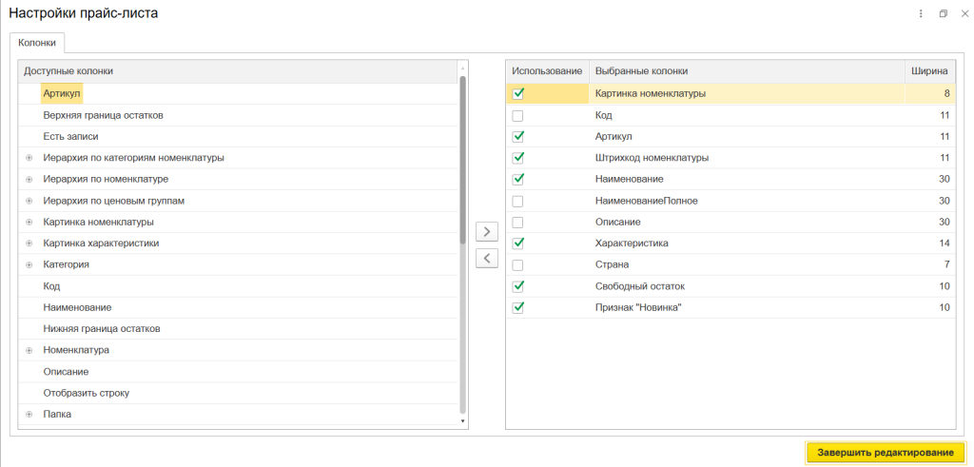Click the left arrow to remove column
This screenshot has width=974, height=467.
486,258
